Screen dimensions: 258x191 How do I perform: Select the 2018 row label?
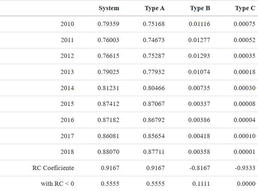pos(67,152)
